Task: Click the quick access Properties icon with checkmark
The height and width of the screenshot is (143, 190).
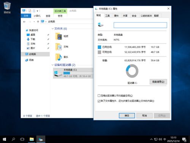Action: pos(30,11)
